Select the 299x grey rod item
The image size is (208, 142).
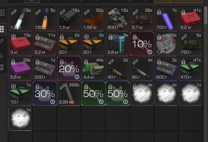pyautogui.click(x=69, y=94)
